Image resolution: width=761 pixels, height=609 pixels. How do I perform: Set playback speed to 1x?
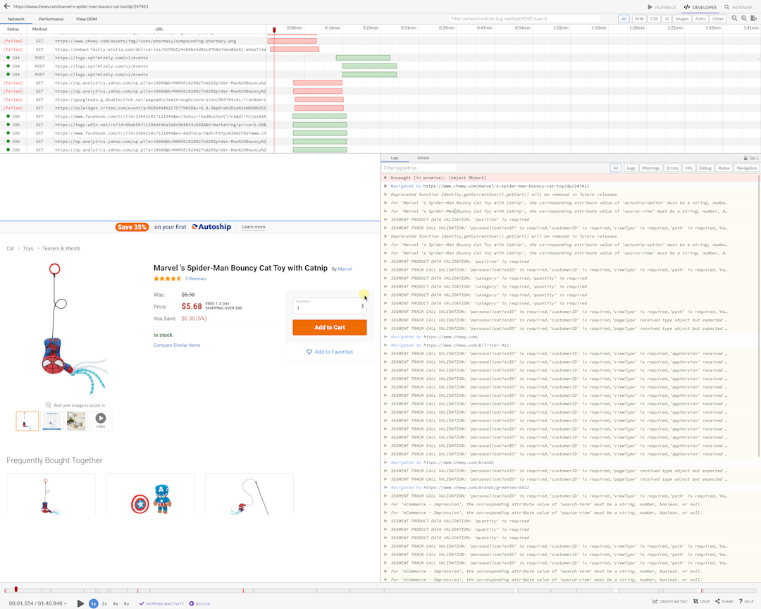click(93, 603)
